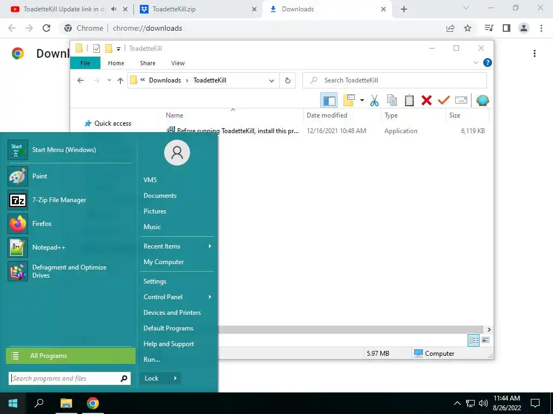Click Search ToadetteKill field in Explorer
Image resolution: width=553 pixels, height=414 pixels.
click(395, 80)
